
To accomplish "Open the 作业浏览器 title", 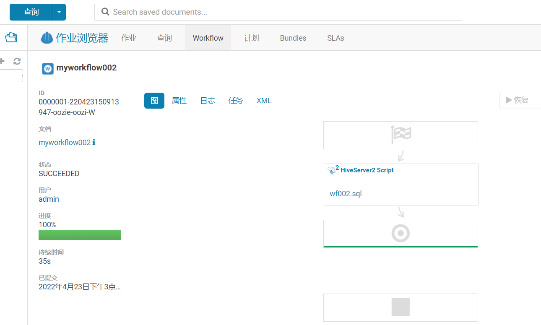I will click(x=82, y=38).
